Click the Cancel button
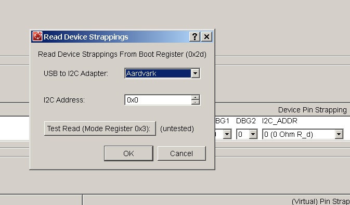The image size is (350, 205). [x=182, y=153]
